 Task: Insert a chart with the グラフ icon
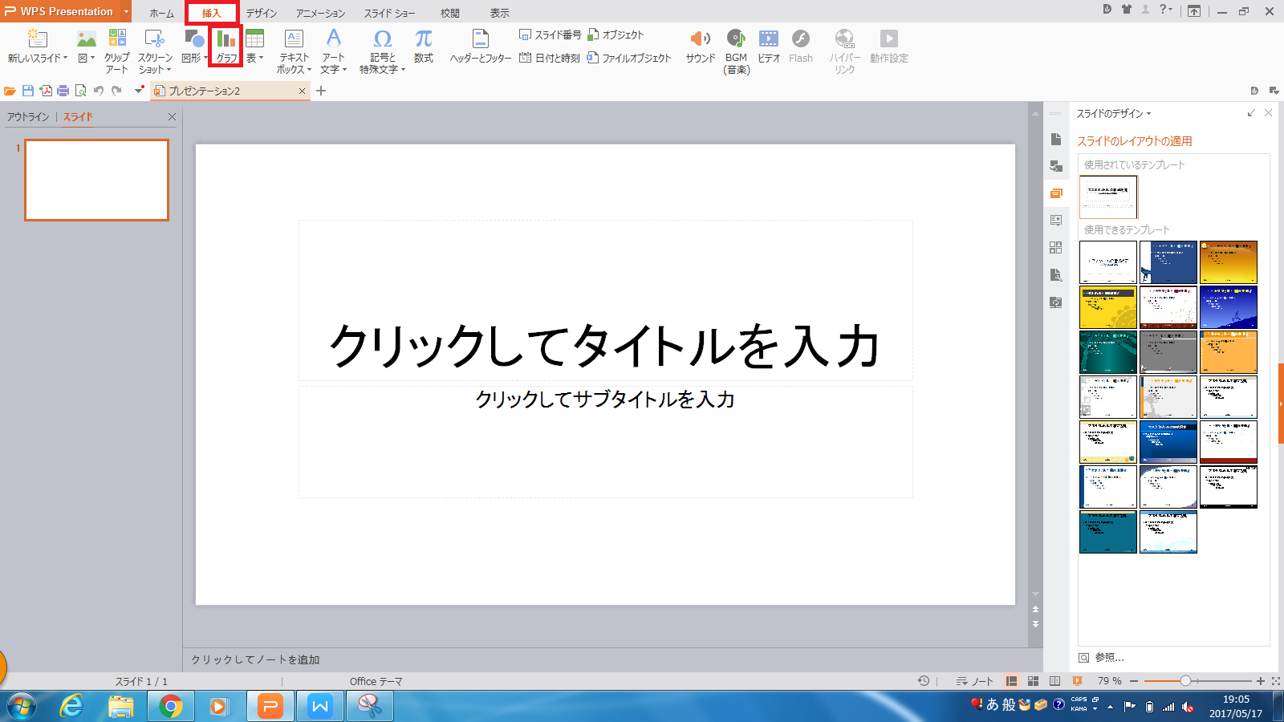[226, 46]
